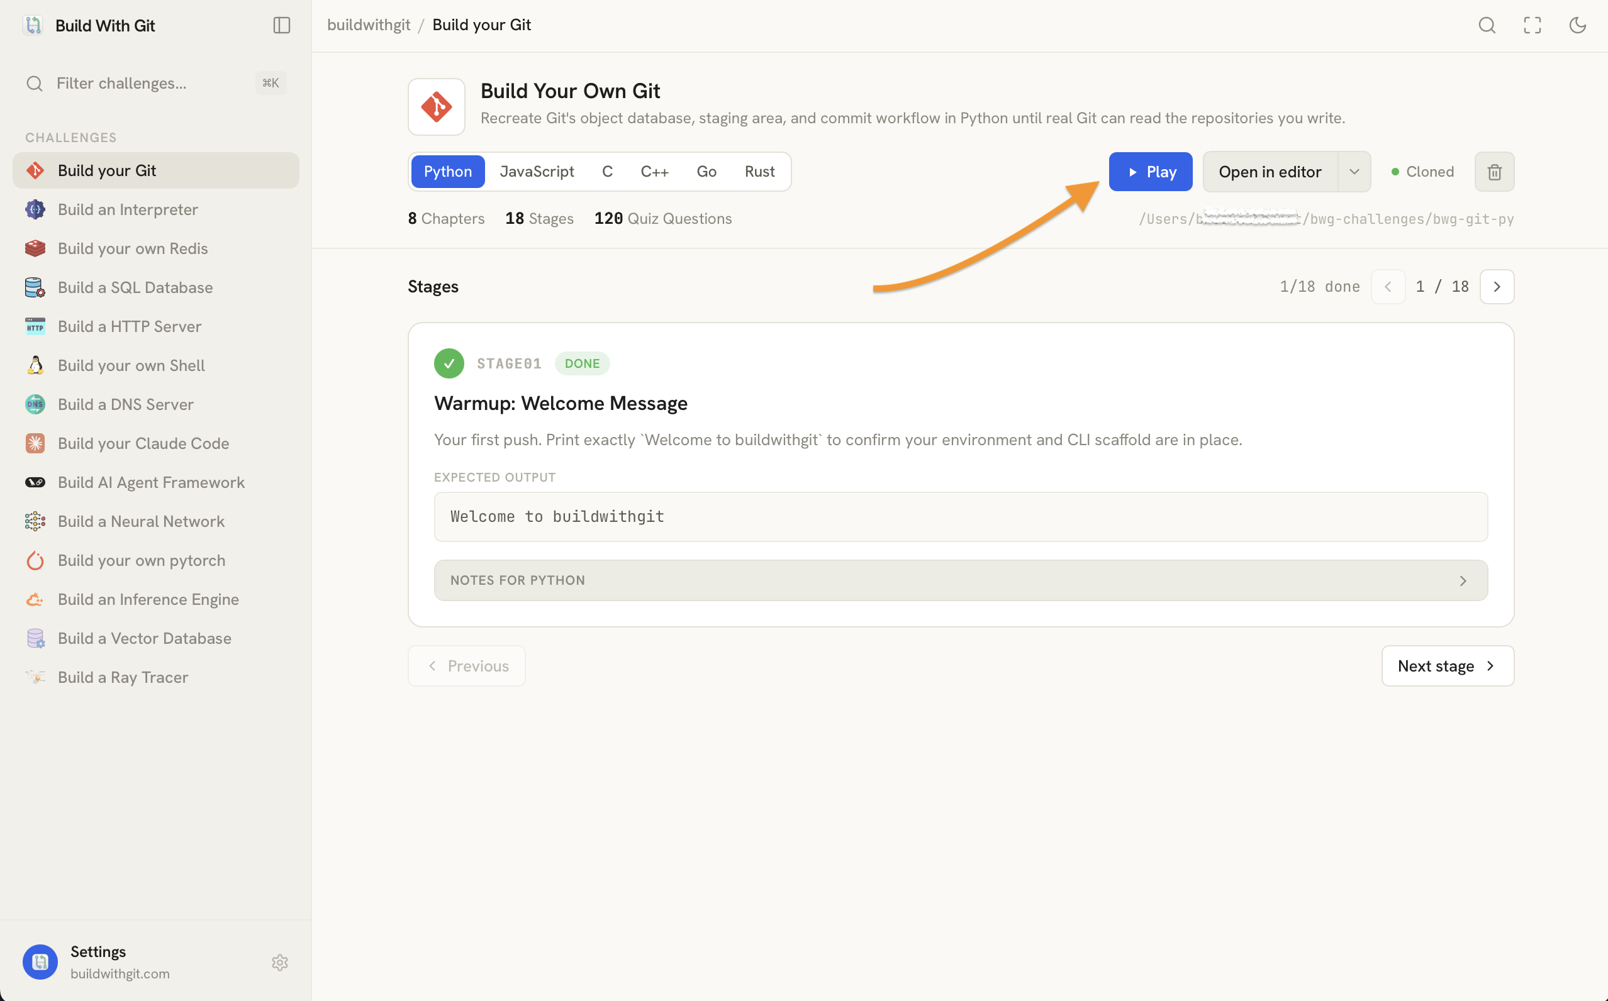Click the large Git logo thumbnail in header
Screen dimensions: 1608x1001
point(437,107)
